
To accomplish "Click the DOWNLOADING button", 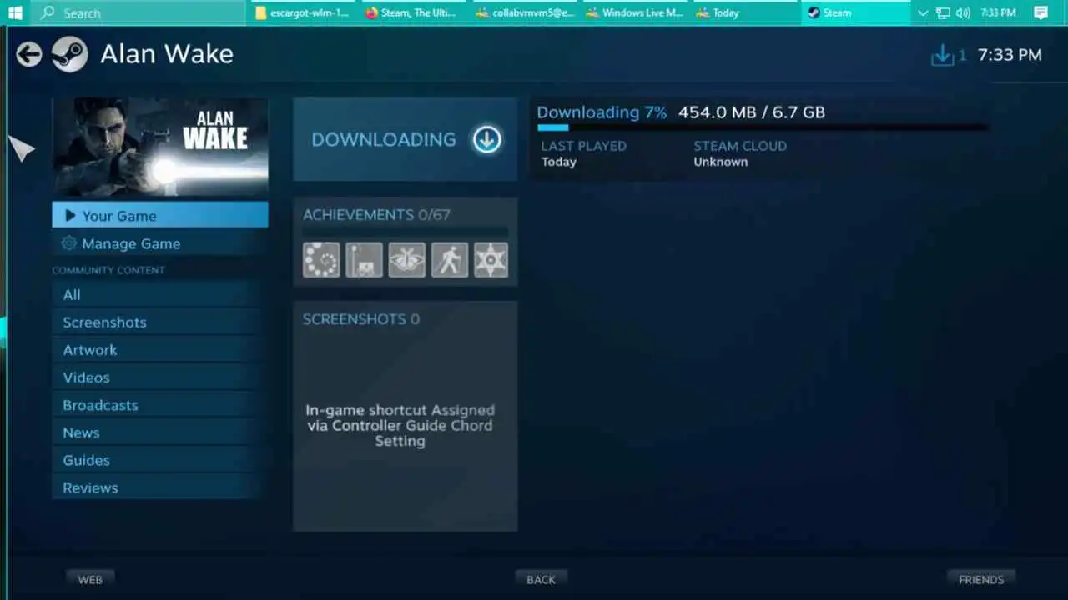I will coord(406,139).
